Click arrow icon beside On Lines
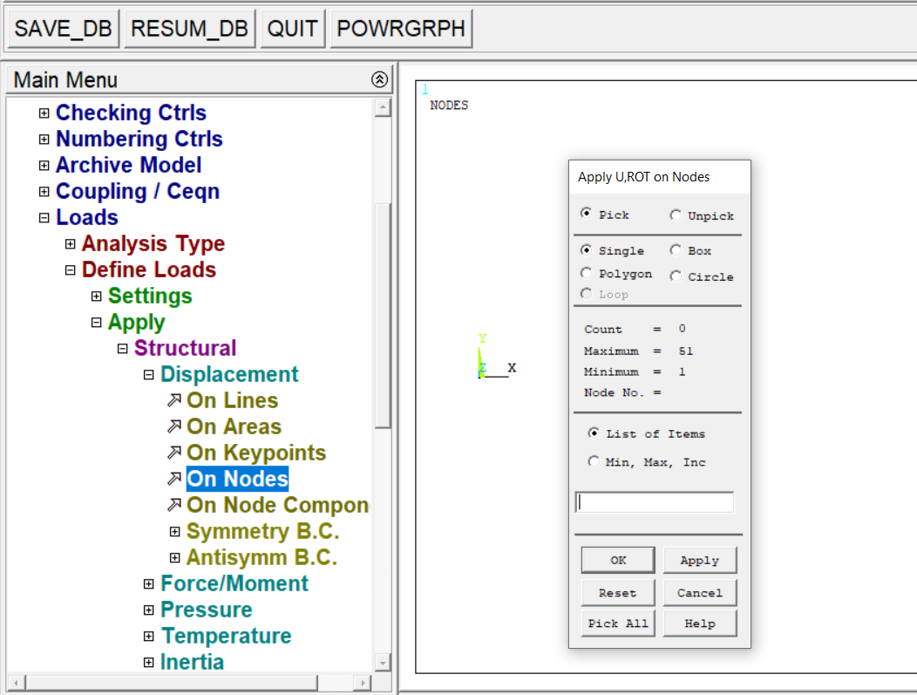The width and height of the screenshot is (917, 695). point(173,400)
